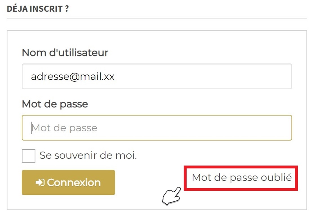Click the horizontal divider under the heading
312x215 pixels.
[x=157, y=19]
